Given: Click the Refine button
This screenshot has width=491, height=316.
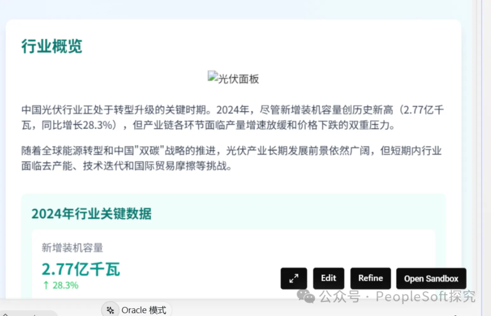Looking at the screenshot, I should tap(370, 278).
